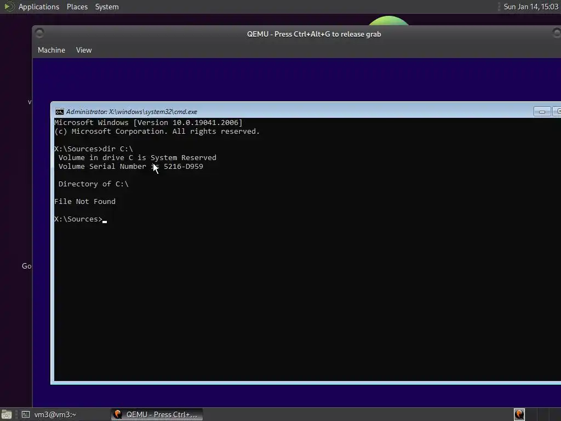Select QEMU task in bottom taskbar

(x=157, y=414)
